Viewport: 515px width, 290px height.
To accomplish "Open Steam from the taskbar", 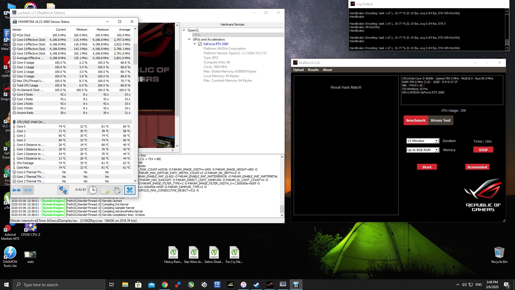I will 257,285.
